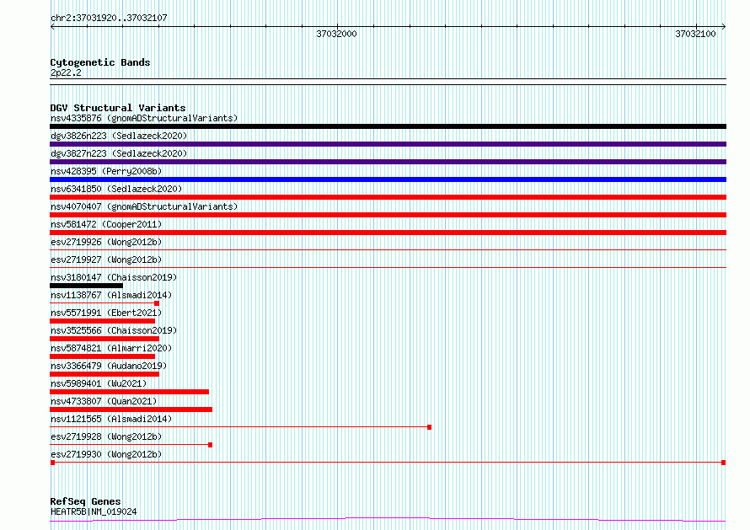The width and height of the screenshot is (750, 530).
Task: Click the left end marker of esv2719930
Action: 52,463
